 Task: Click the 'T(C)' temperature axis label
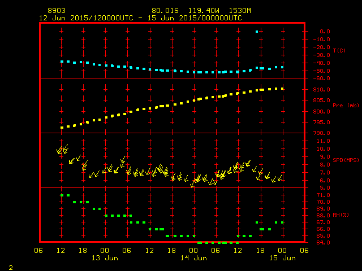[339, 50]
